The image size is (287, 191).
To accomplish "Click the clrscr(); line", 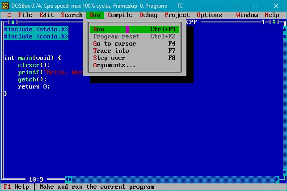I will [34, 65].
